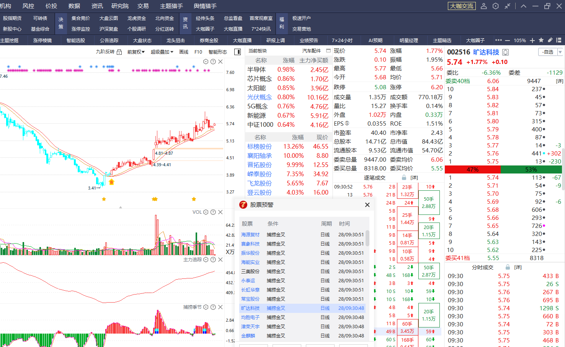Click the red 47% sell ratio bar

(x=472, y=169)
